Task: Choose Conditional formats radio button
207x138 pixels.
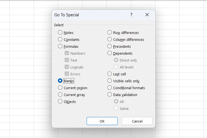Action: coord(110,88)
